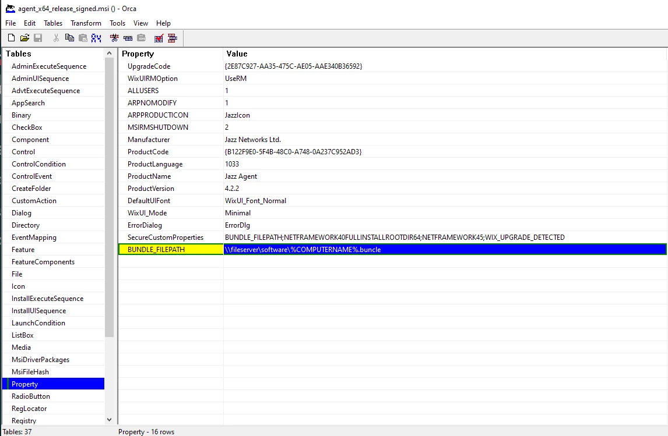Click the Tables list scroll up arrow

(109, 53)
